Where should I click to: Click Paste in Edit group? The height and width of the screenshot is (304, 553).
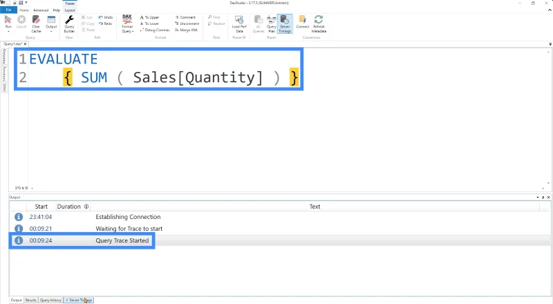coord(88,30)
